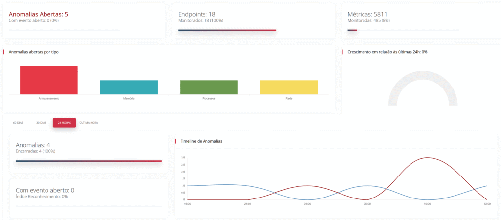This screenshot has width=501, height=220.
Task: Click the Endpoints: 18 heading
Action: click(x=197, y=14)
